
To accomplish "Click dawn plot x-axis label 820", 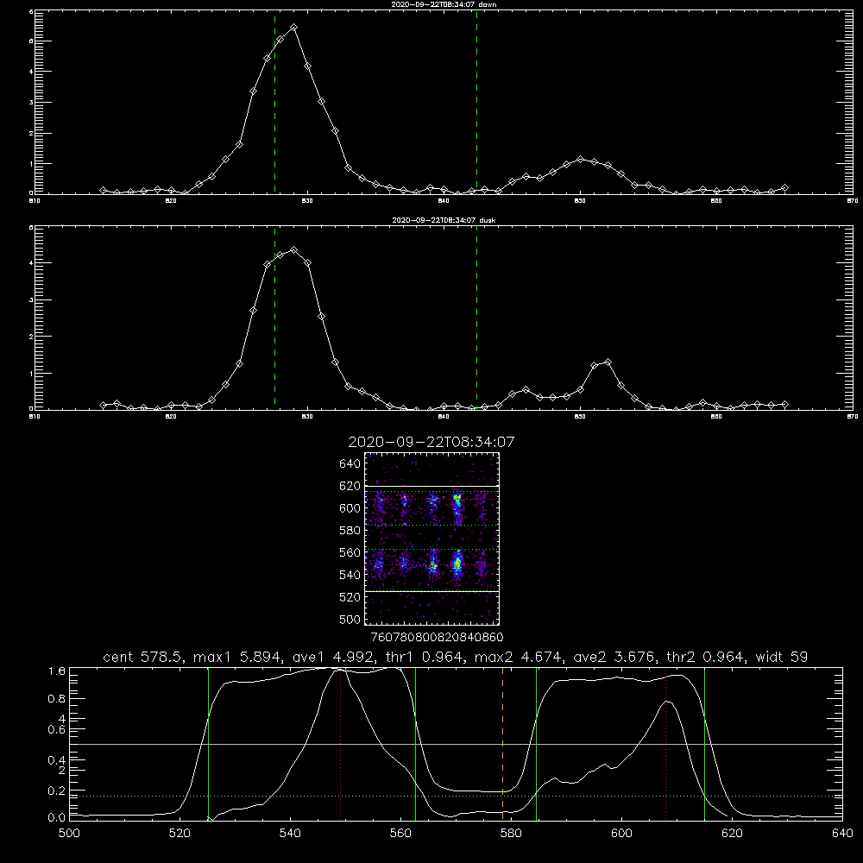I will coord(171,201).
